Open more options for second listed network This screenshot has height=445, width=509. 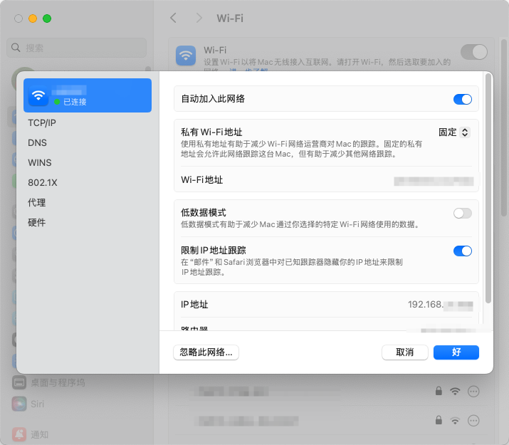coord(473,421)
